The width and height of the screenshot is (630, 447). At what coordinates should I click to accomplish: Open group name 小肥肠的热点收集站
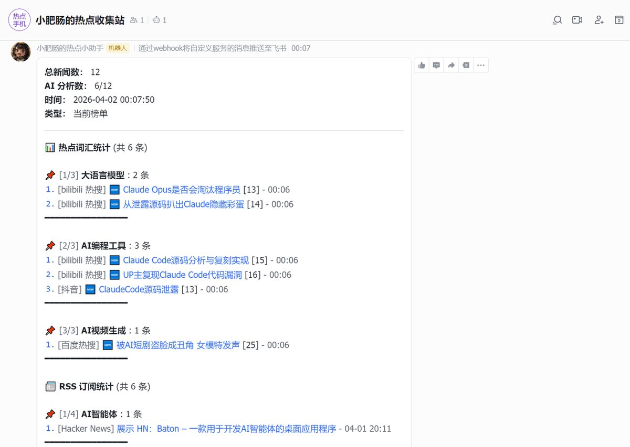coord(80,20)
